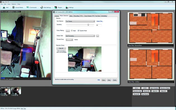
Task: Click the Record All button
Action: (x=136, y=94)
